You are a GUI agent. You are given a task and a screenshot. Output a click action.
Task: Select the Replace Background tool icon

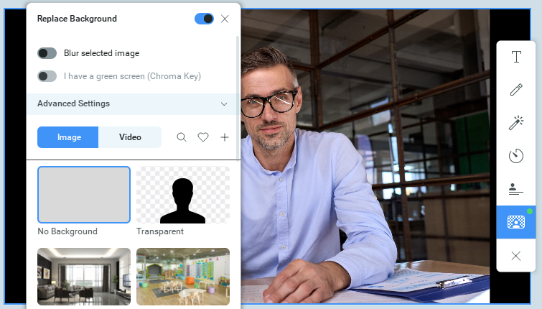point(515,222)
